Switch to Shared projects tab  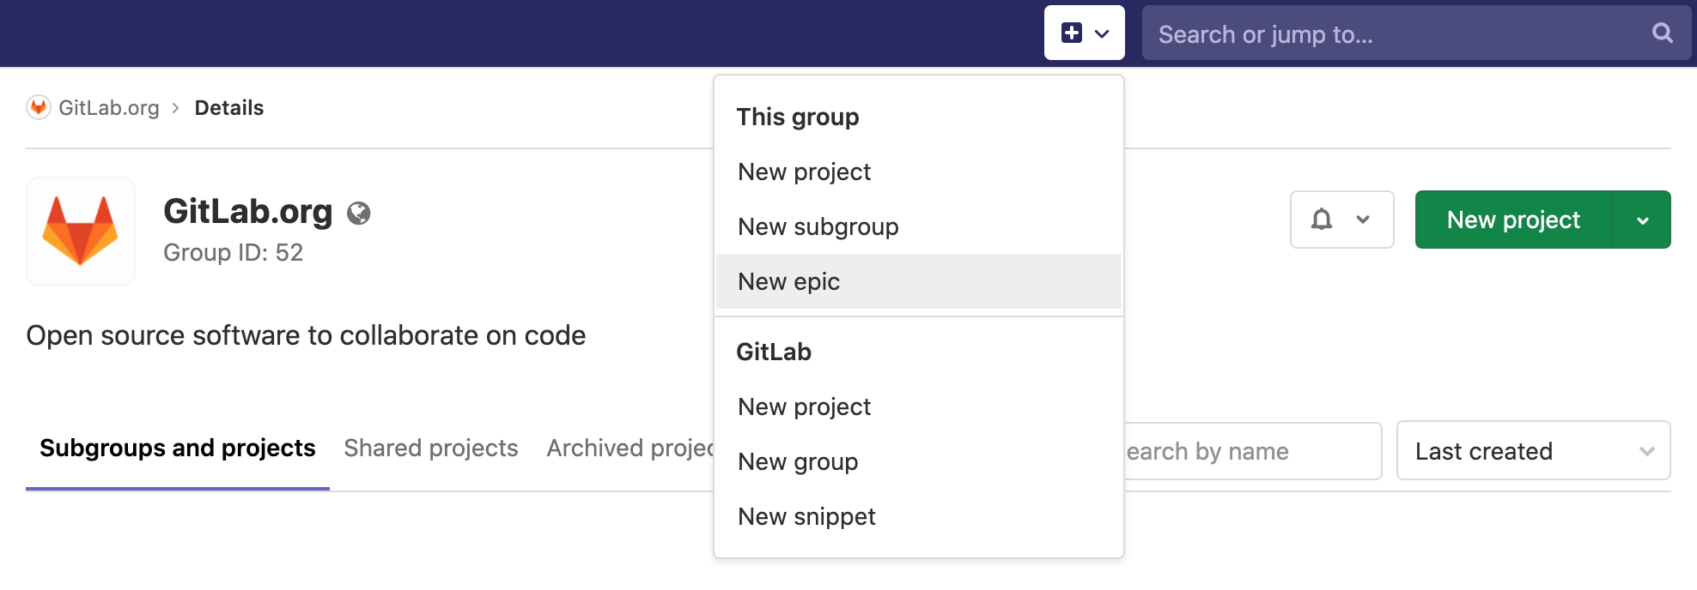(430, 448)
